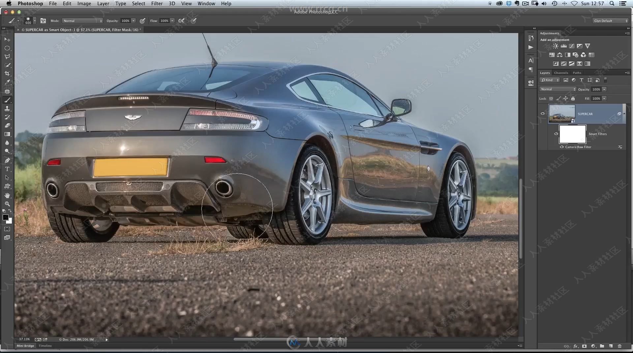Toggle pressure for opacity button
This screenshot has width=633, height=353.
coord(142,21)
